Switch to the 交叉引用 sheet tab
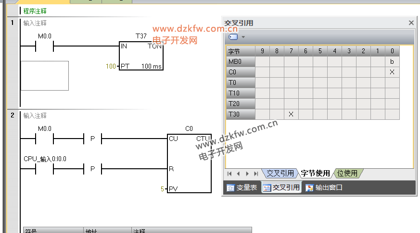 pos(280,174)
